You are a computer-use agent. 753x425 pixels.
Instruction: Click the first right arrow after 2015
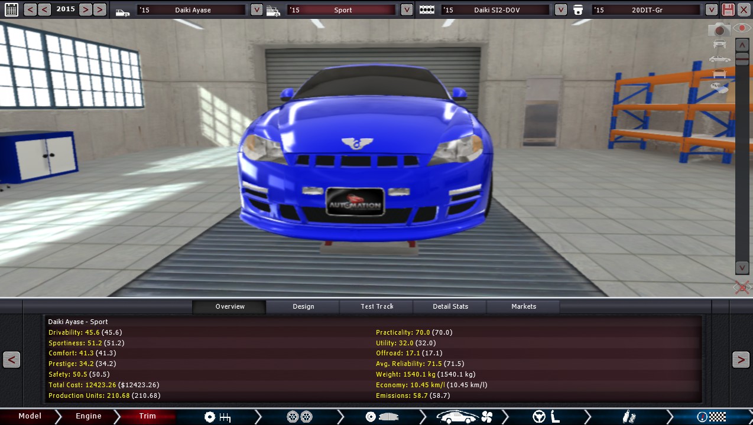click(85, 9)
